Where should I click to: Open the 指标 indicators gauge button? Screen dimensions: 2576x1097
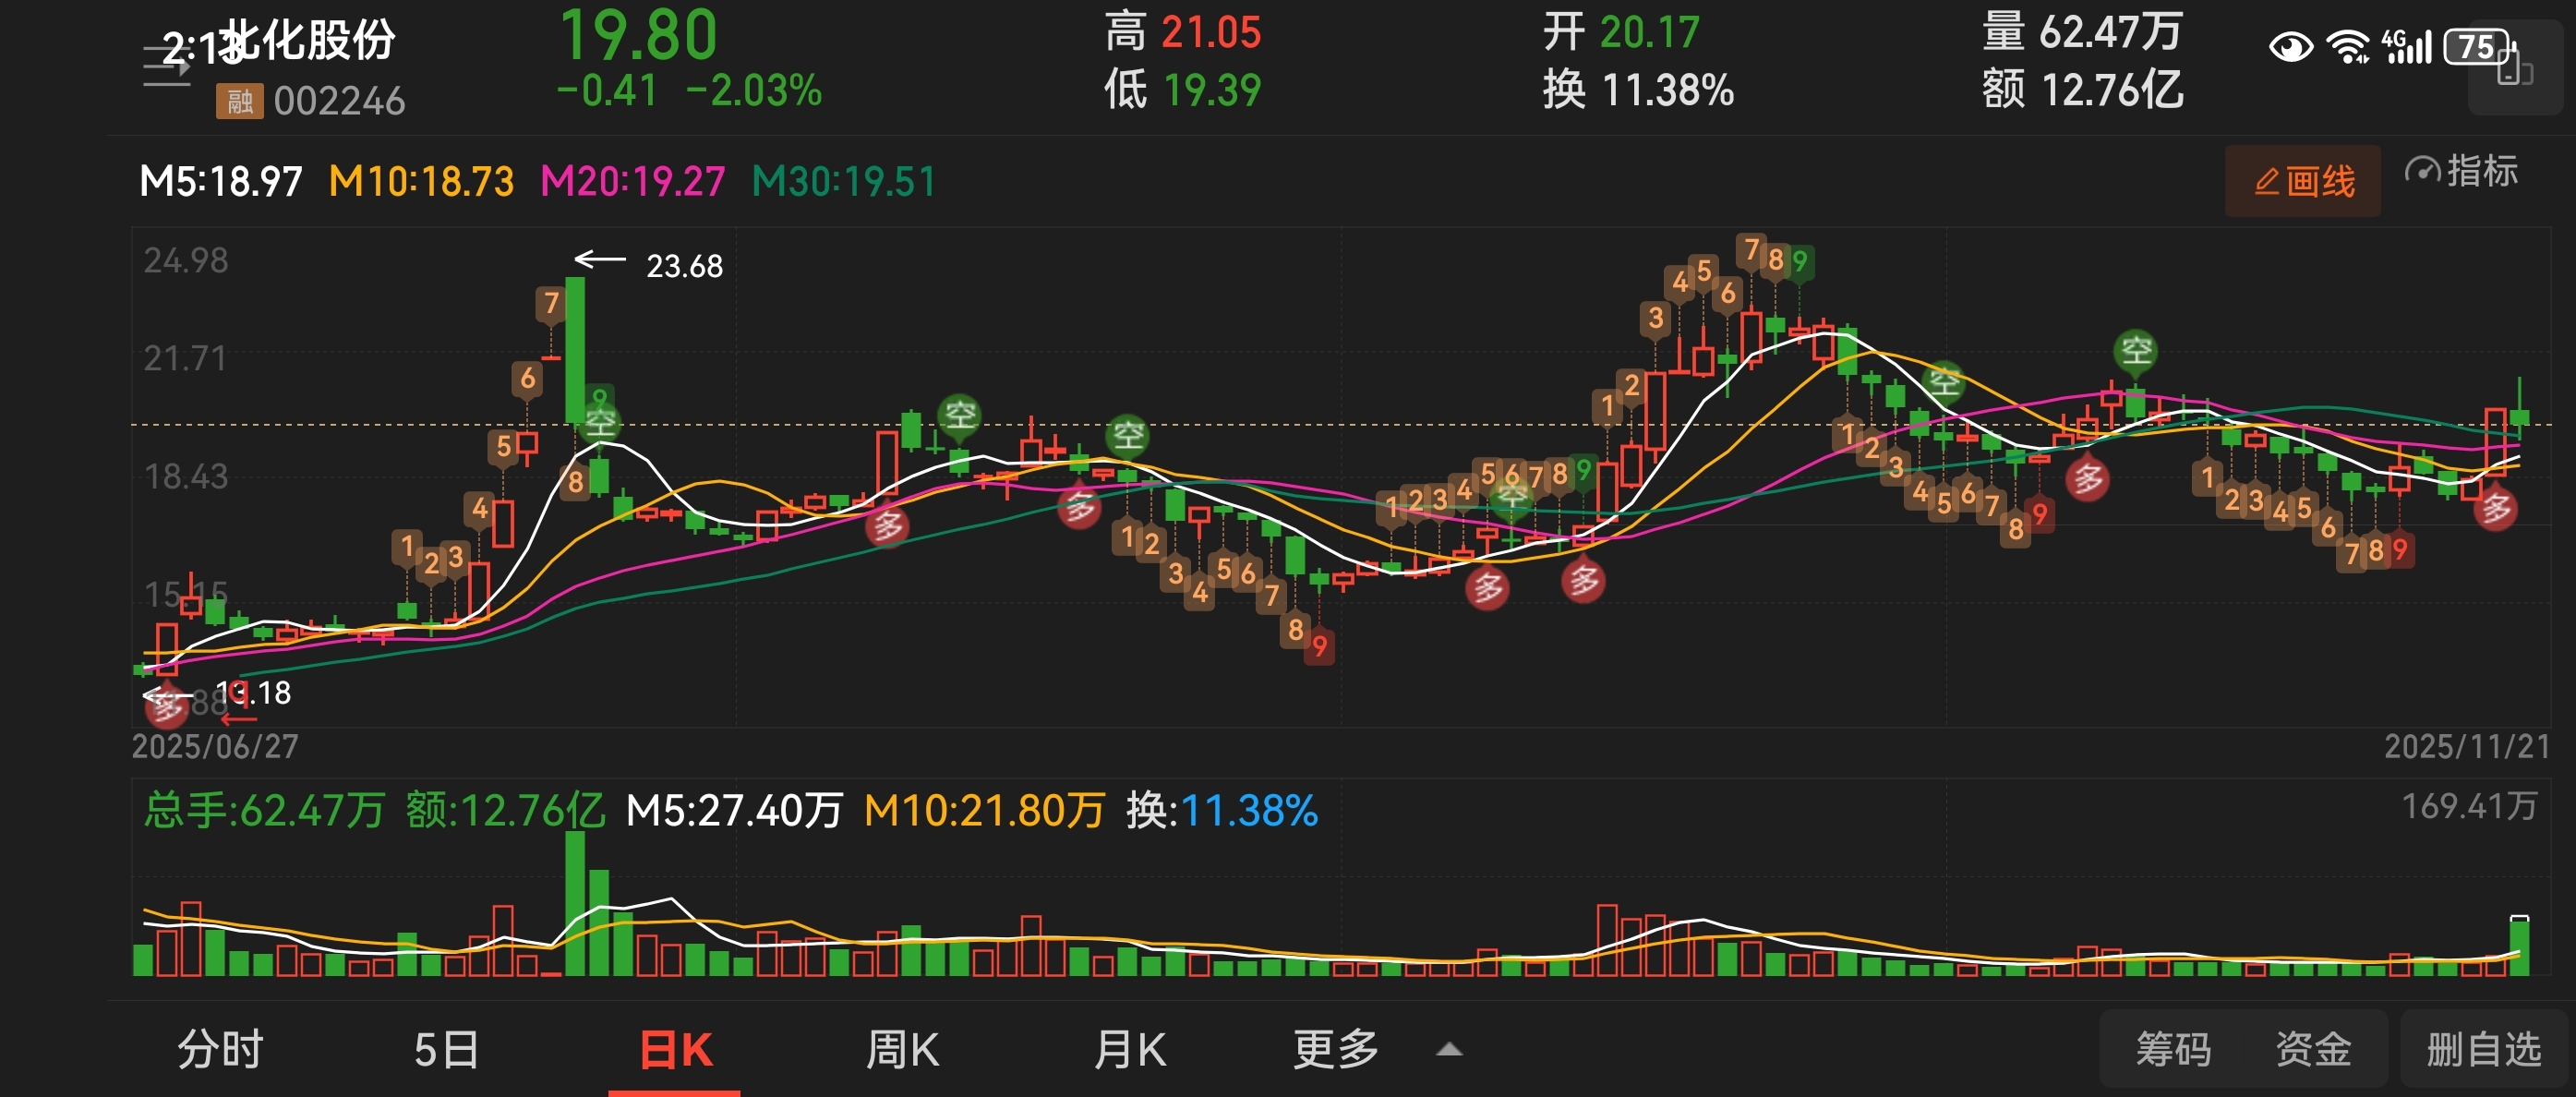pyautogui.click(x=2461, y=172)
